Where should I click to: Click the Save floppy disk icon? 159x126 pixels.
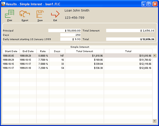tap(40, 14)
